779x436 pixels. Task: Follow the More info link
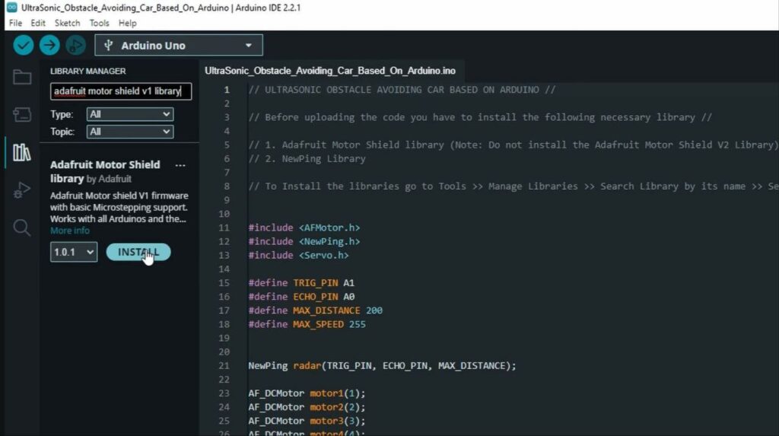point(70,231)
